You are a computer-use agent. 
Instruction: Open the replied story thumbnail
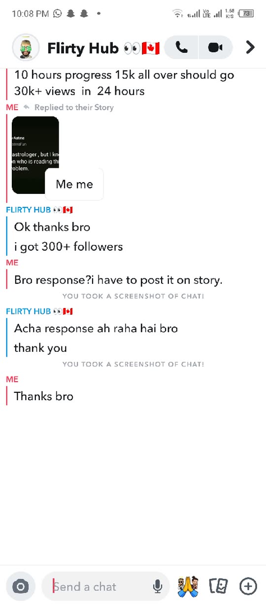(x=35, y=155)
